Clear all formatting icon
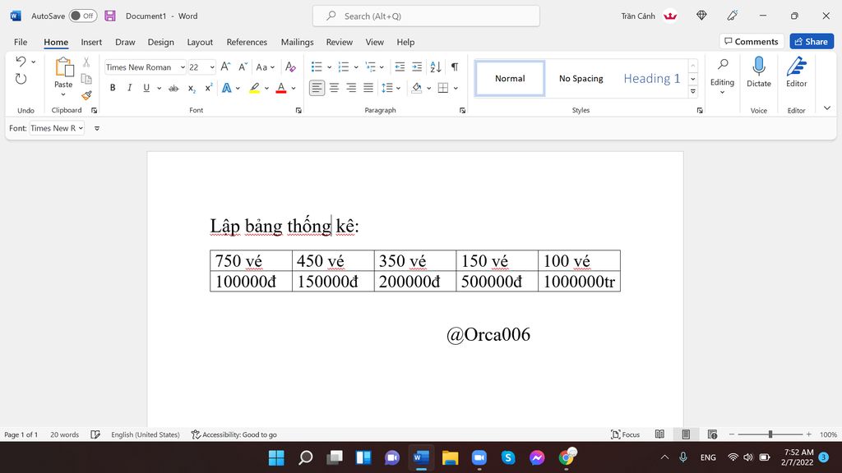 click(290, 67)
